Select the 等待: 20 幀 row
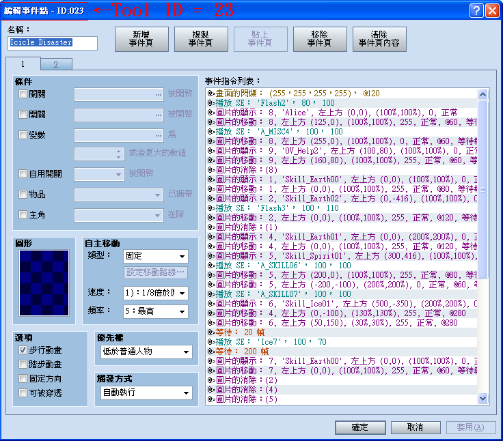The image size is (503, 441). (x=341, y=332)
